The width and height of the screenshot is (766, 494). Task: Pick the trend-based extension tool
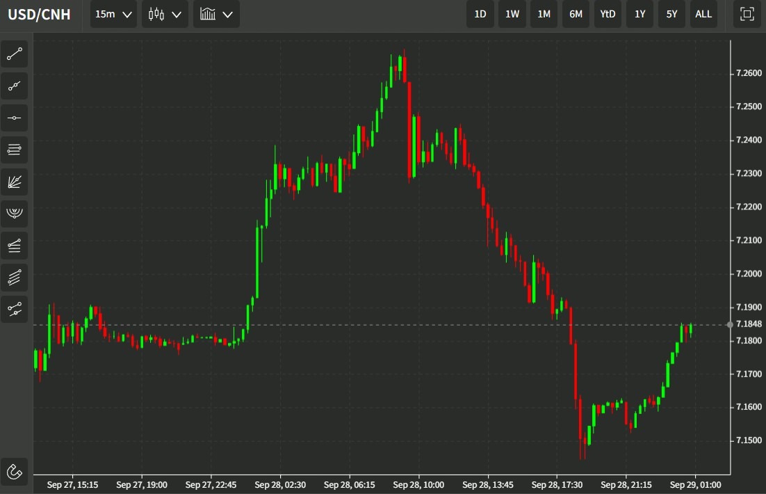[15, 310]
